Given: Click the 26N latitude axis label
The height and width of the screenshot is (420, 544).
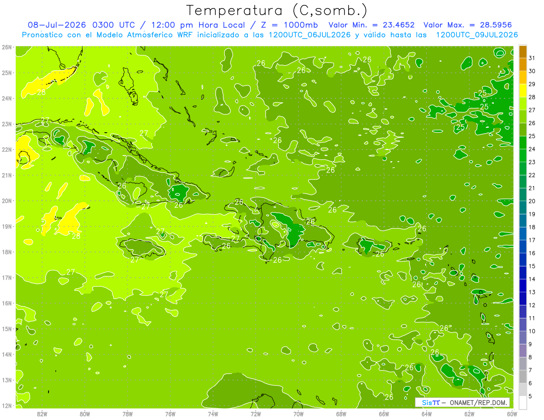Looking at the screenshot, I should [x=7, y=47].
